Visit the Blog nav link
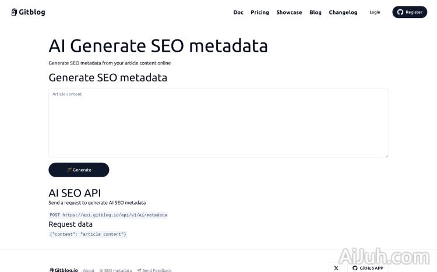Screen dimensions: 437x272 (315, 12)
